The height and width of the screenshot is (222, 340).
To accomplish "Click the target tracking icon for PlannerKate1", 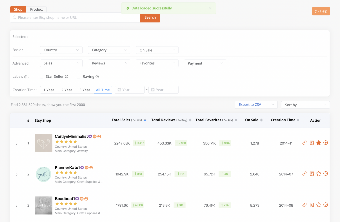I will (326, 174).
